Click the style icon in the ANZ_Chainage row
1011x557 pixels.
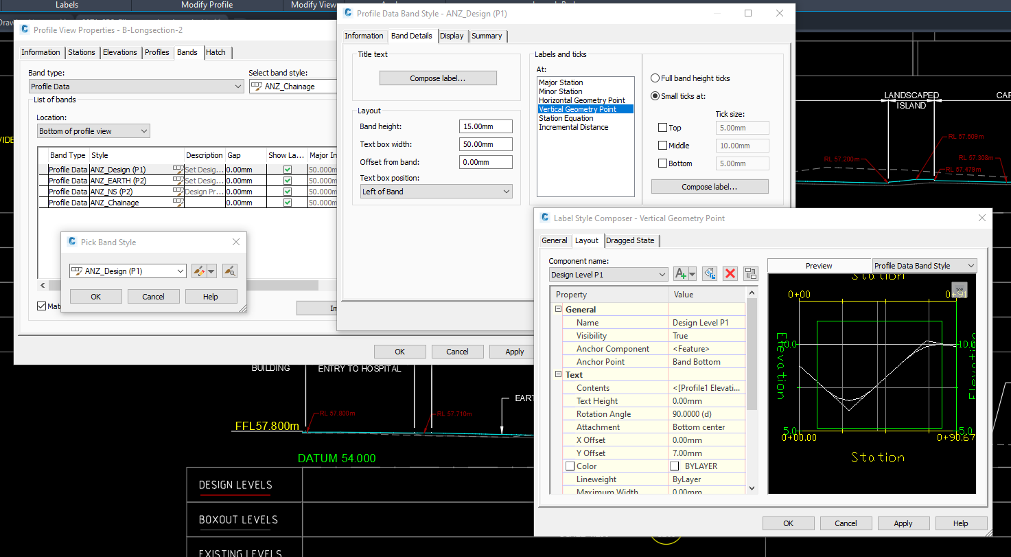(178, 203)
